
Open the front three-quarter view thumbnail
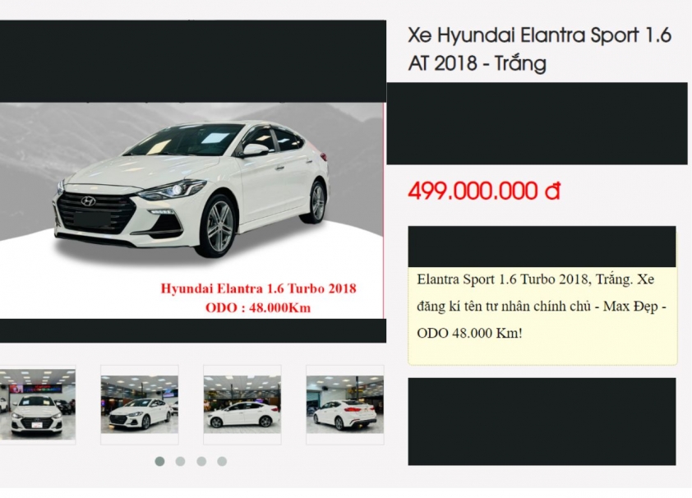point(140,404)
